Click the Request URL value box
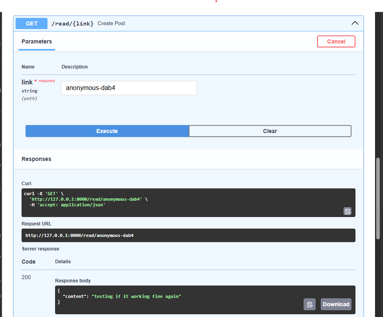 (188, 235)
